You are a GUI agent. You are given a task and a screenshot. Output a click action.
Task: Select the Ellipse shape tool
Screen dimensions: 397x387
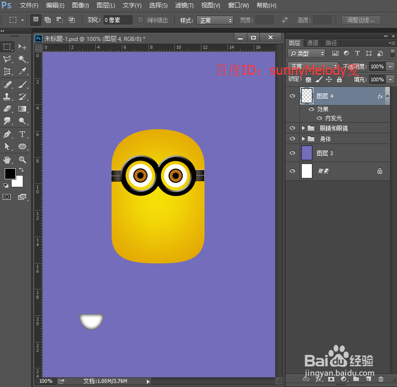point(22,146)
